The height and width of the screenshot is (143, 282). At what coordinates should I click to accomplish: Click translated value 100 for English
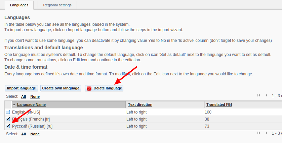click(208, 112)
